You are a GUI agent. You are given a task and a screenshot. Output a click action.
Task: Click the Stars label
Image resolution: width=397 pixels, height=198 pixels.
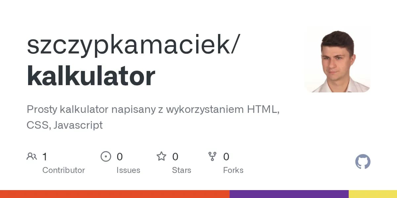tap(181, 170)
